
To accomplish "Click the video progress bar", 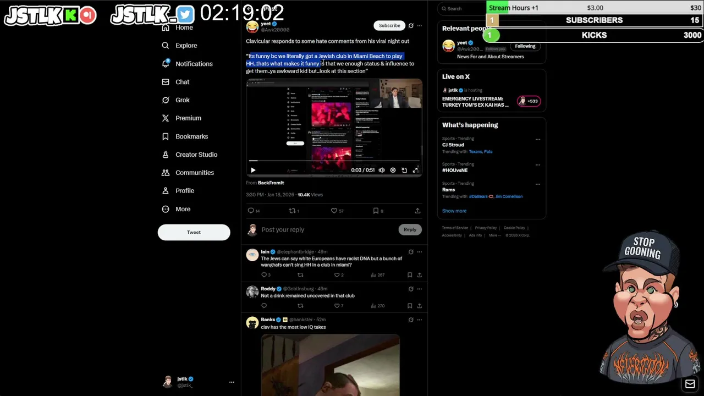I will (334, 161).
